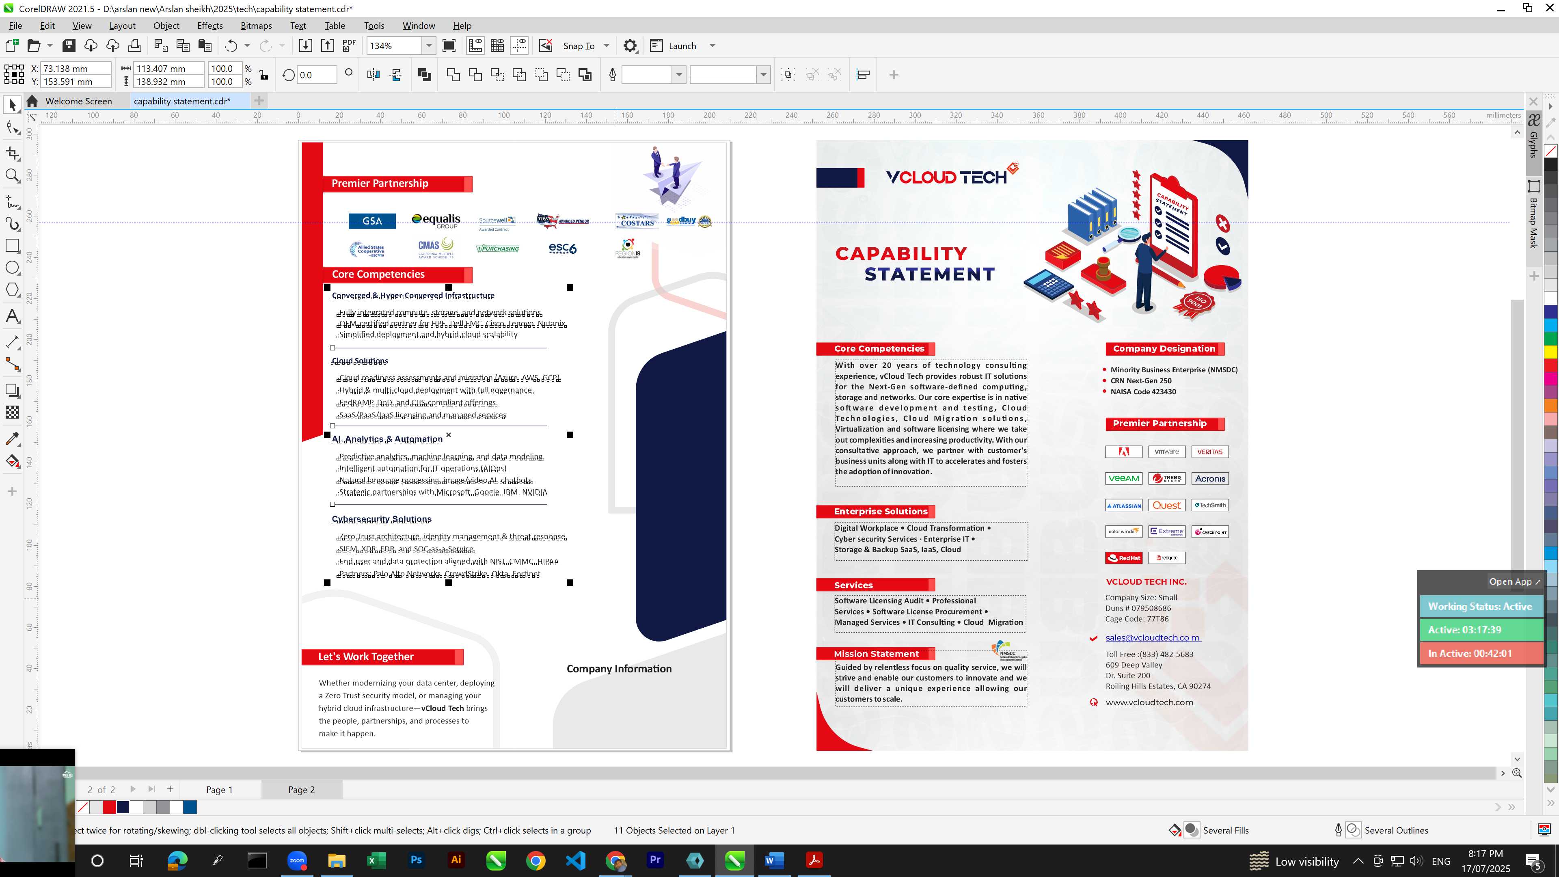Select the Color Eyedropper tool
This screenshot has height=877, width=1559.
[x=12, y=439]
